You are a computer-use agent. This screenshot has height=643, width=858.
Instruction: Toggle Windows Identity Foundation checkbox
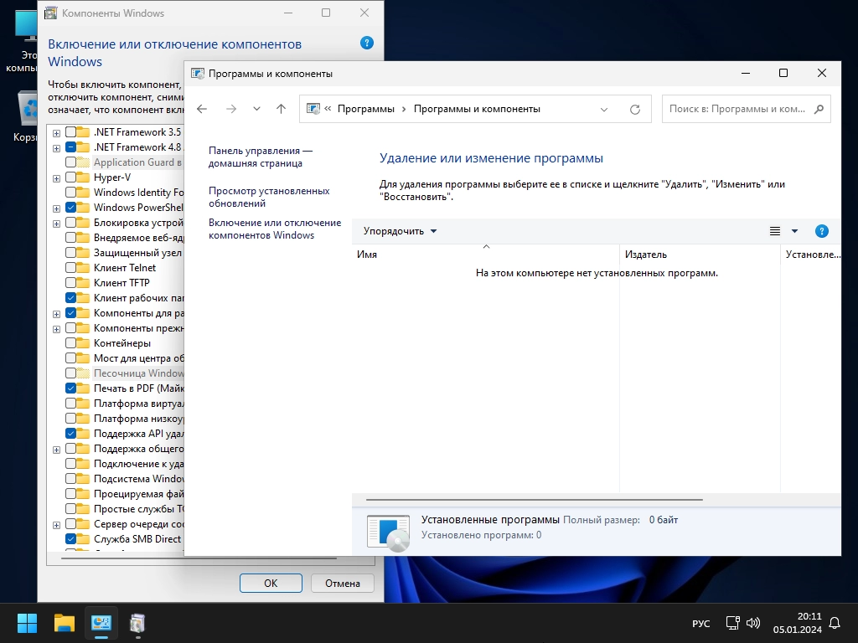point(70,193)
